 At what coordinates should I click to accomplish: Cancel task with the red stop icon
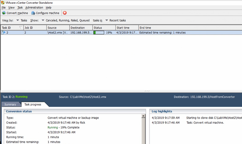tap(65, 13)
